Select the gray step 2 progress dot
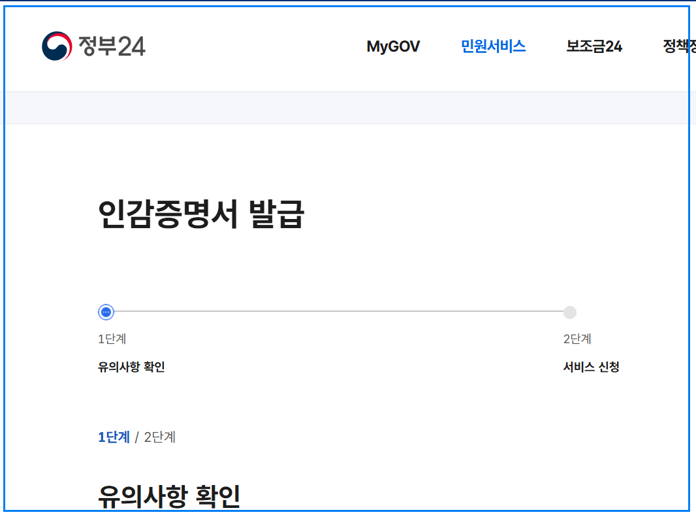 569,312
